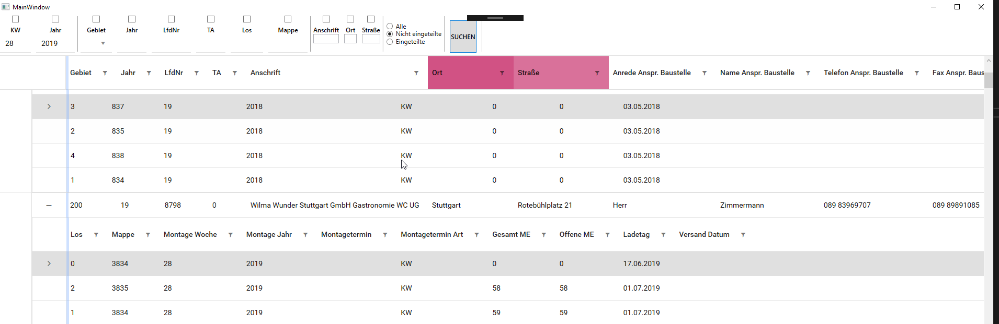This screenshot has height=324, width=999.
Task: Click the Ort column filter icon
Action: pyautogui.click(x=502, y=73)
